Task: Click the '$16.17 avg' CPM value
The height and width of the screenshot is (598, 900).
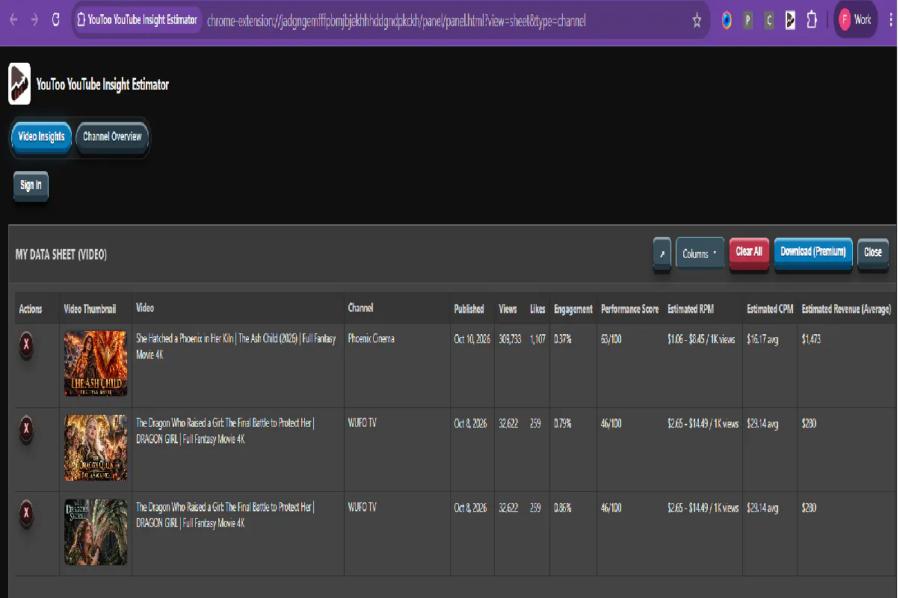Action: 762,339
